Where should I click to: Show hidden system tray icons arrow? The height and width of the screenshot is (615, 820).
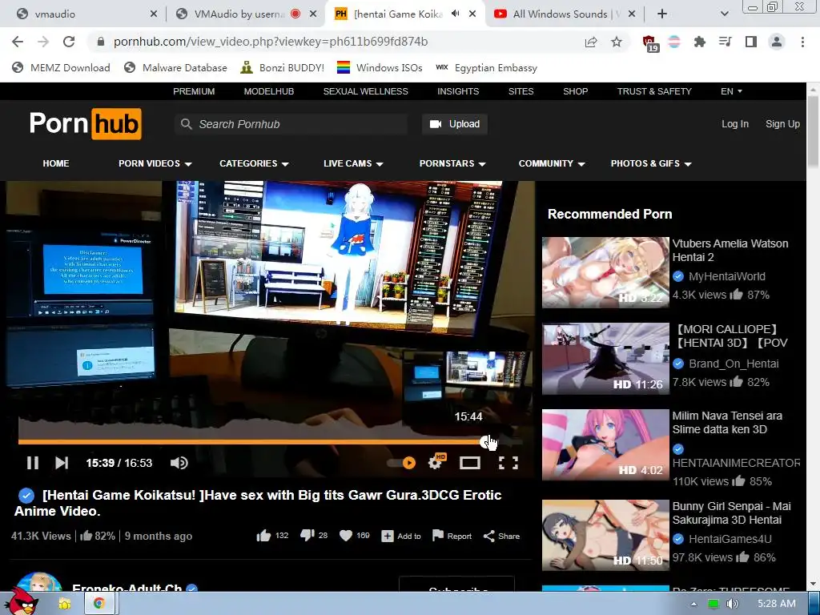(694, 604)
